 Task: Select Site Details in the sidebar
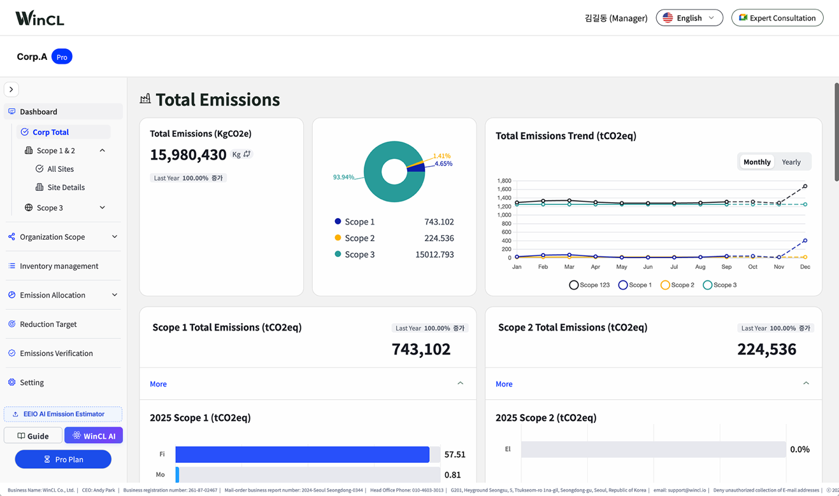click(66, 188)
